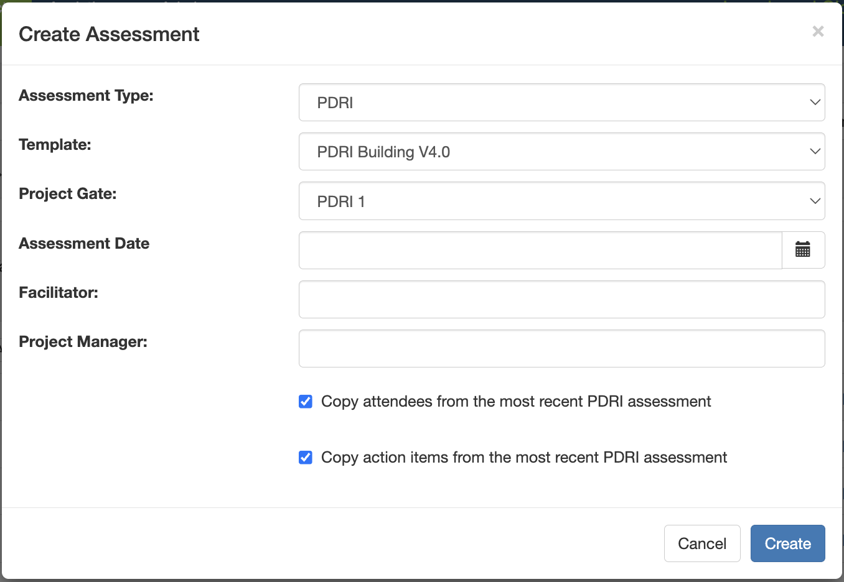Click the "Assessment Date" label
Viewport: 844px width, 582px height.
[x=84, y=244]
